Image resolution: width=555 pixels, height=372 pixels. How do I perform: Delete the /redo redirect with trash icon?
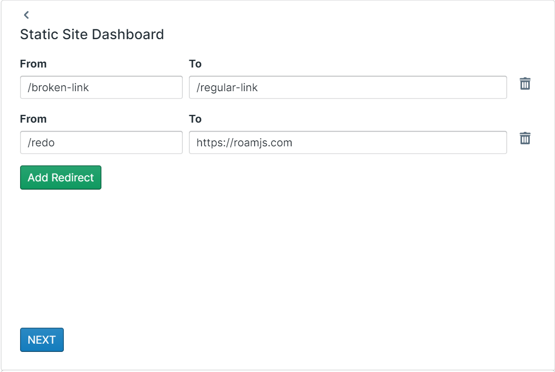525,138
